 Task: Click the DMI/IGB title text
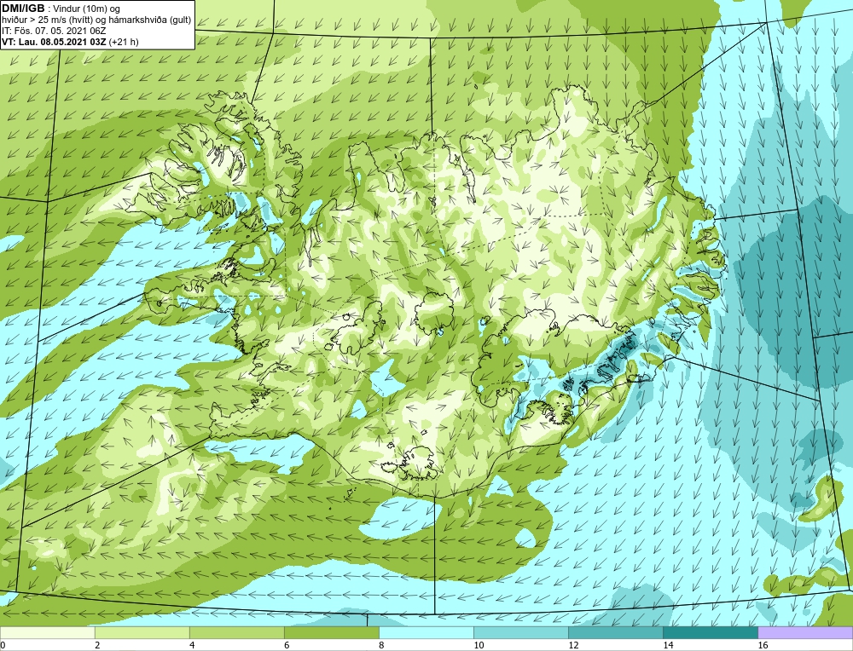(x=23, y=9)
